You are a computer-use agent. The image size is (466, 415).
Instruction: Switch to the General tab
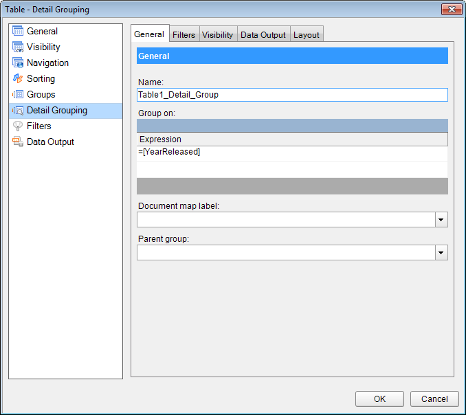point(149,34)
